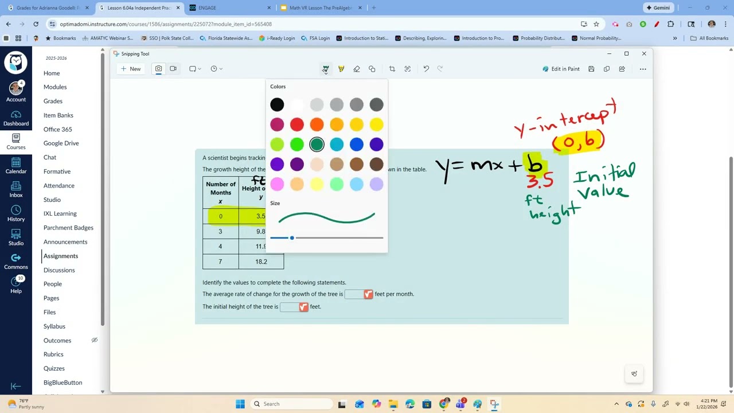Open Canvas History
734x413 pixels.
point(16,214)
